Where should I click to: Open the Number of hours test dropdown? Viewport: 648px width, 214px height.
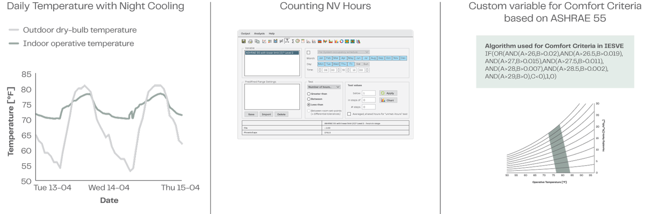[x=323, y=87]
